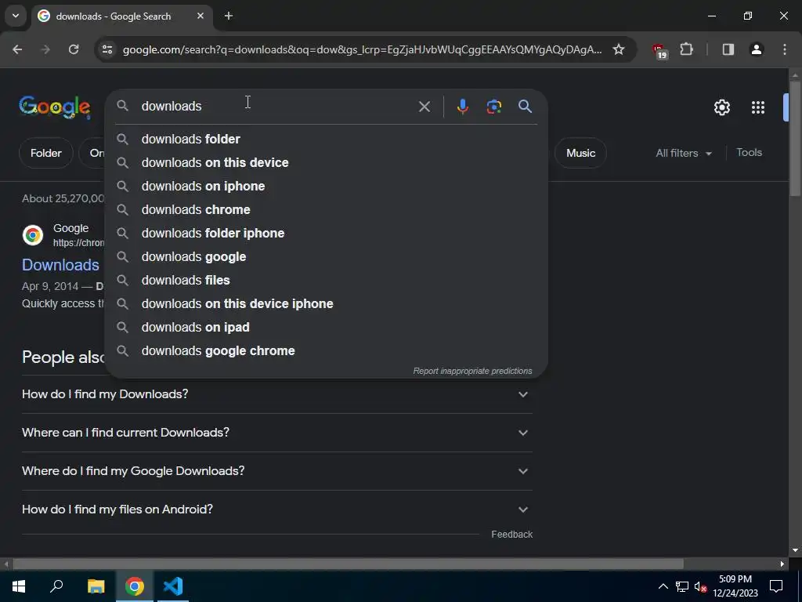Clear the search box with X icon
The height and width of the screenshot is (602, 802).
424,107
